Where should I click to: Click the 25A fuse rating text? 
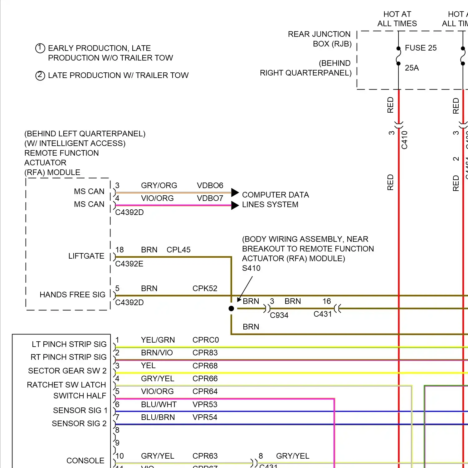[412, 68]
